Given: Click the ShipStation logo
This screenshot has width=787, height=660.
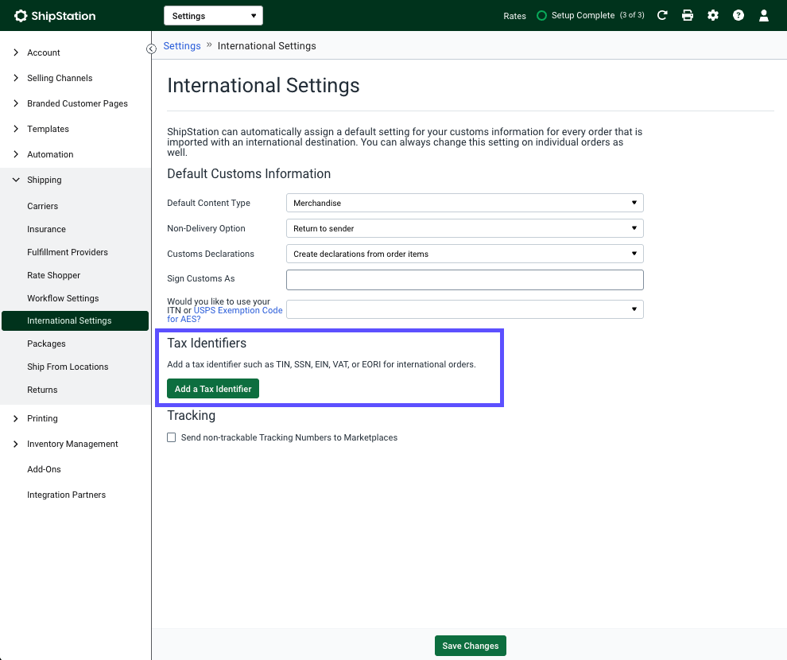Looking at the screenshot, I should [55, 16].
